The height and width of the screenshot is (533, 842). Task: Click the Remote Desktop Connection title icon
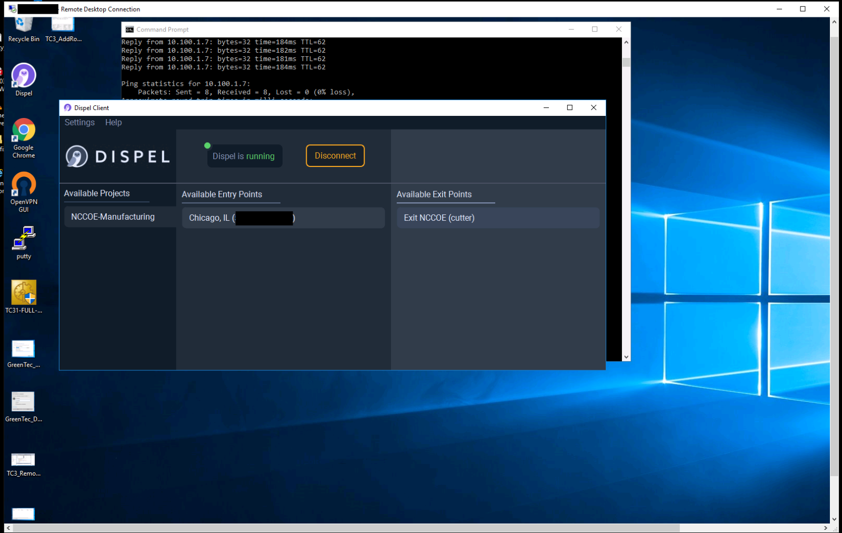click(x=13, y=9)
